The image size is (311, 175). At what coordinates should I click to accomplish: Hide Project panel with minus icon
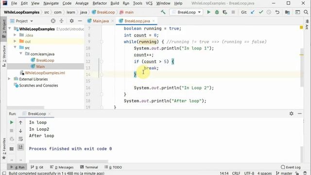pyautogui.click(x=80, y=21)
